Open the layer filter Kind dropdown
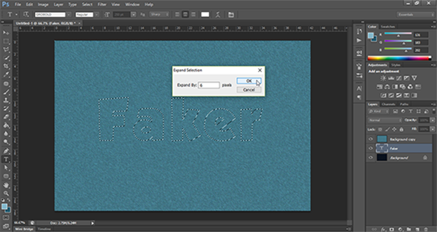 point(379,111)
